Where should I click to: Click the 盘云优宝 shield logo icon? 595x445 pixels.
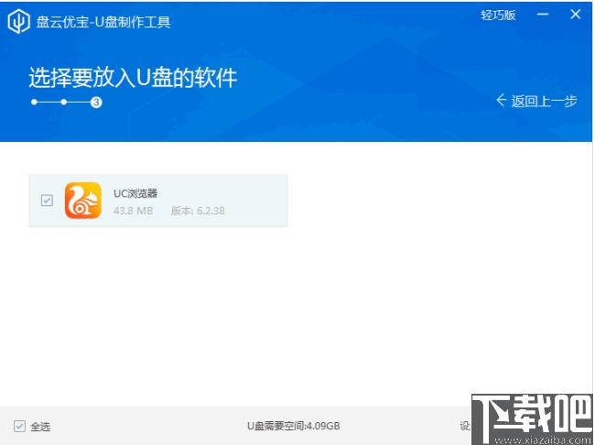click(18, 22)
